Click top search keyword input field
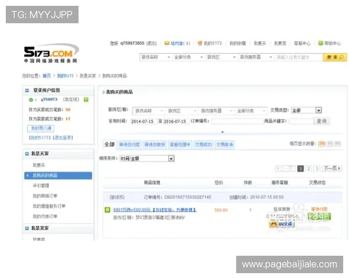 298,58
